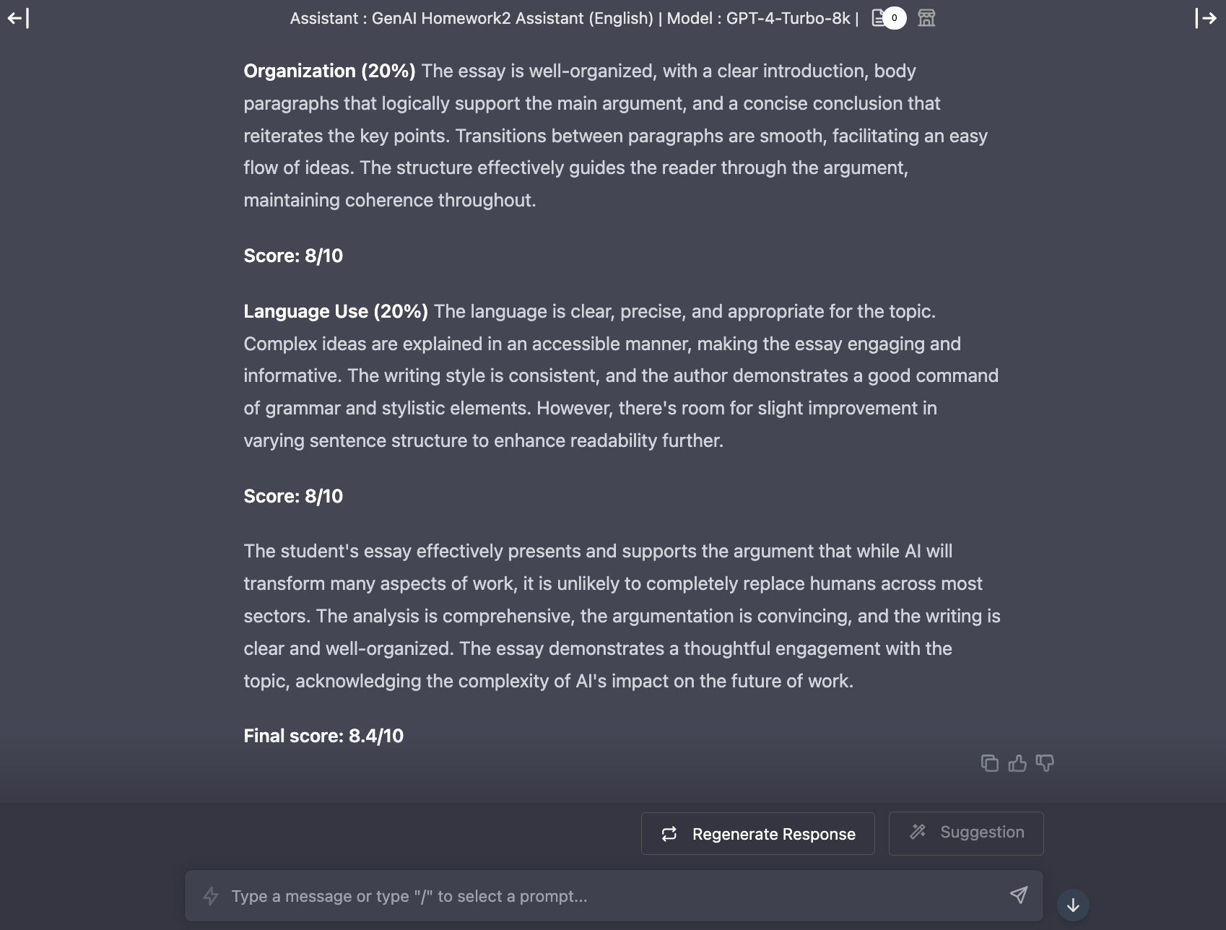
Task: Click the white 0 counter badge
Action: click(894, 18)
